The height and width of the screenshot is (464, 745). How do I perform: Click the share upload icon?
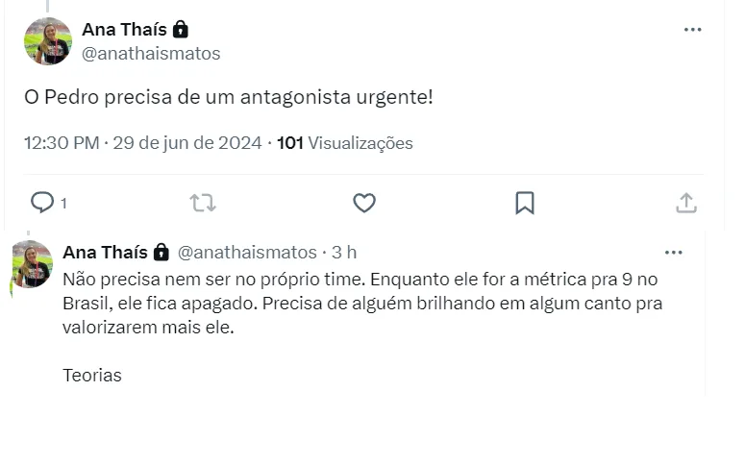pos(685,203)
